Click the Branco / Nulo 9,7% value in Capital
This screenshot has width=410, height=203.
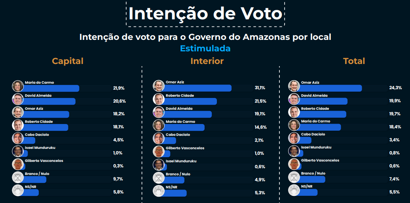[118, 179]
